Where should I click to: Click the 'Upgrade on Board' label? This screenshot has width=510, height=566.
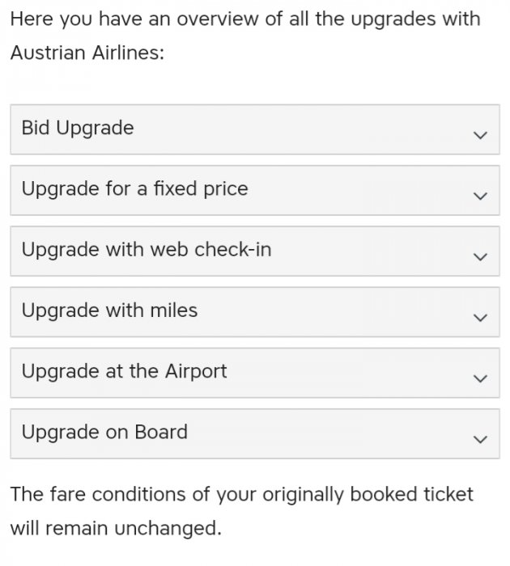[x=104, y=432]
